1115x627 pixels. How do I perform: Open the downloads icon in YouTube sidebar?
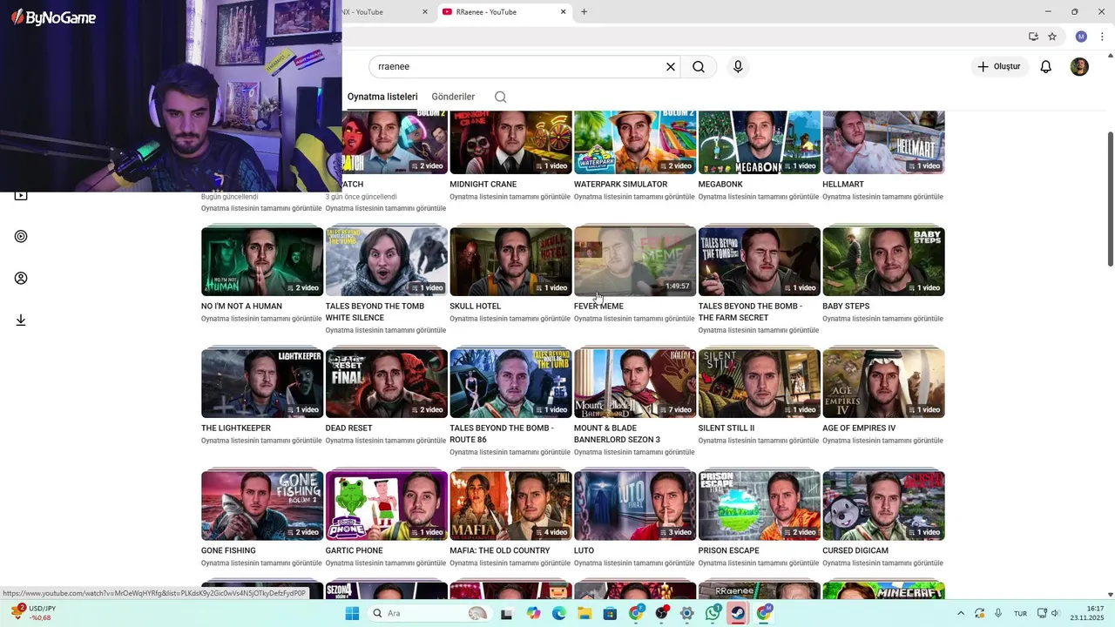(x=21, y=320)
